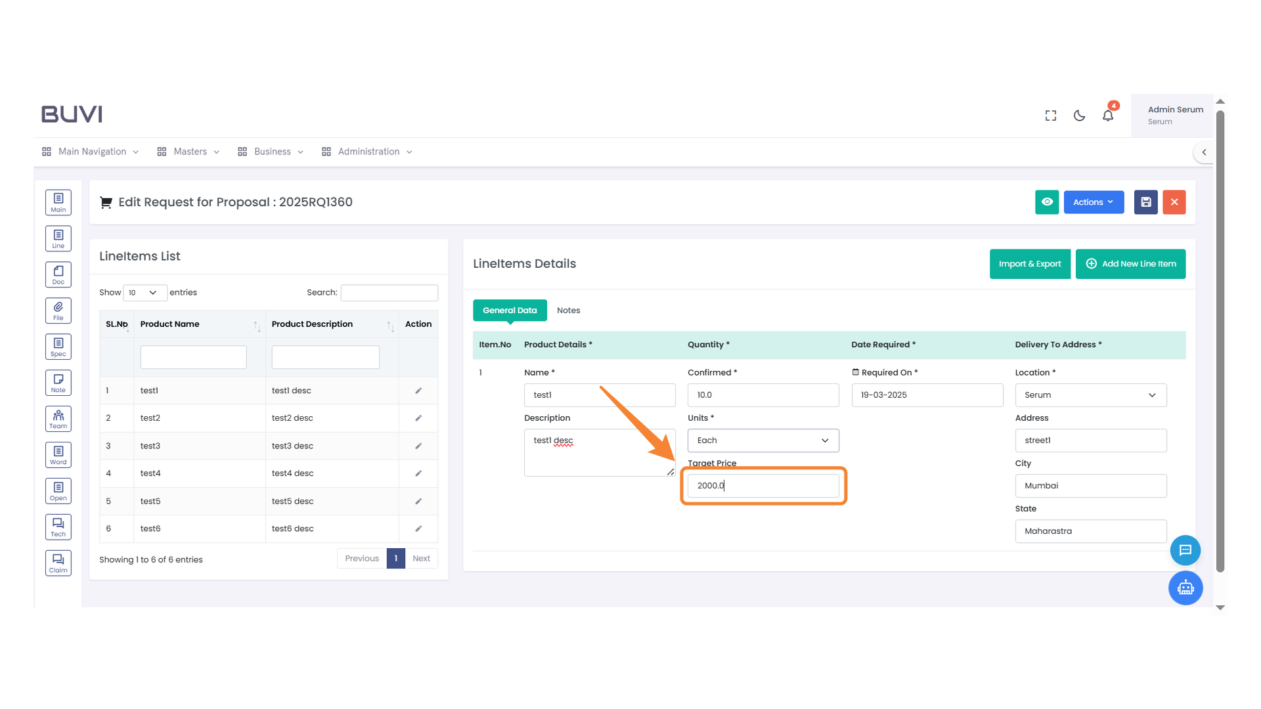The width and height of the screenshot is (1261, 709).
Task: Click the notification bell icon
Action: coord(1108,115)
